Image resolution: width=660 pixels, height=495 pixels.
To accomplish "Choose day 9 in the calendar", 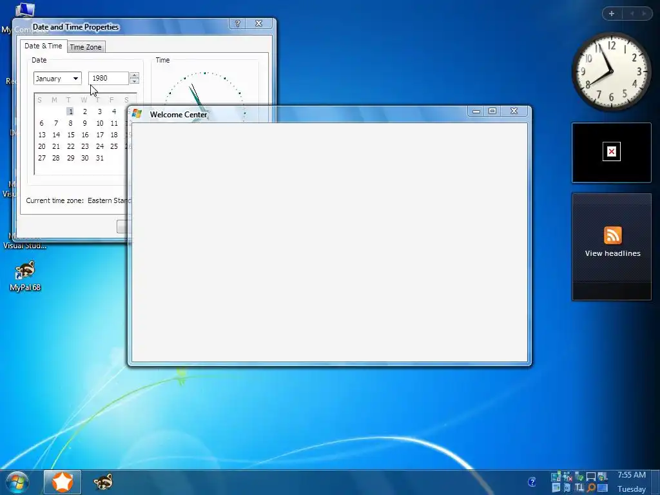I will (x=85, y=123).
